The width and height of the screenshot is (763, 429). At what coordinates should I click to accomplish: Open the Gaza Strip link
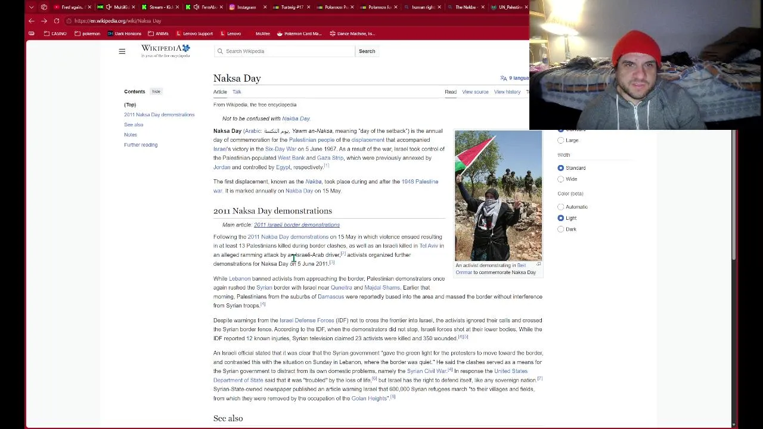pos(330,158)
